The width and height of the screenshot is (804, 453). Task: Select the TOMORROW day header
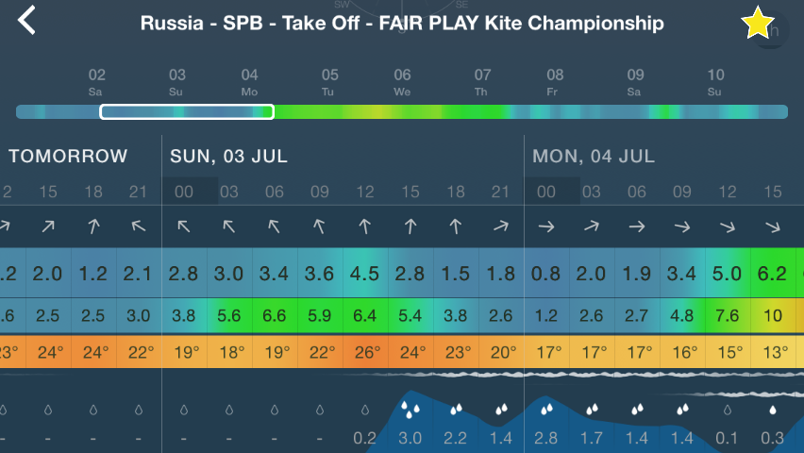pyautogui.click(x=68, y=156)
